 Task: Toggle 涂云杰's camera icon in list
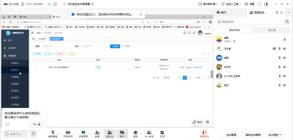pos(285,67)
